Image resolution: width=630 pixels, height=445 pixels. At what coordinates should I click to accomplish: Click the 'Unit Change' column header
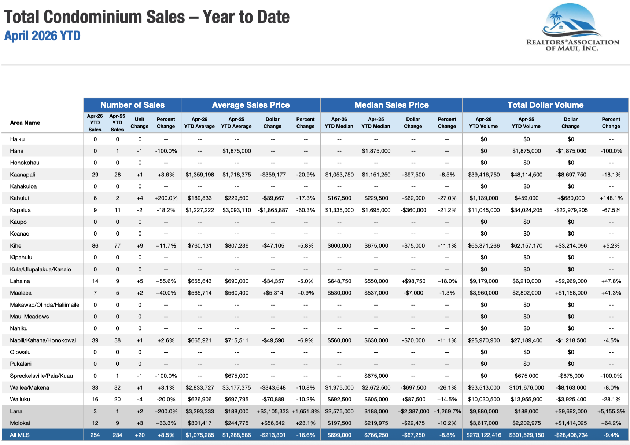point(139,123)
